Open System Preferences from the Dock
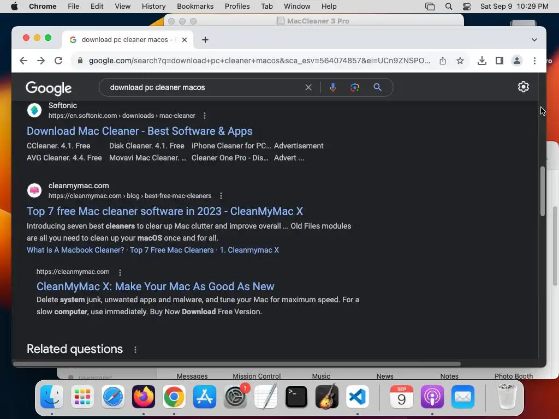This screenshot has width=559, height=419. [x=235, y=397]
